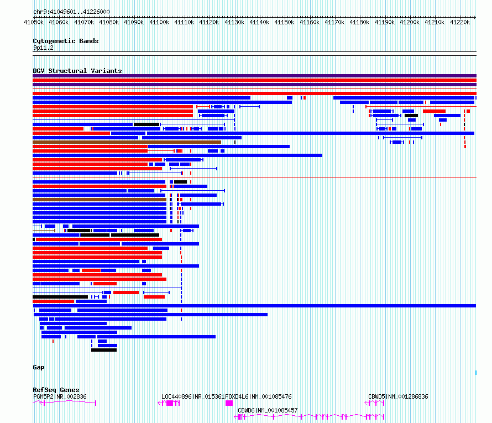This screenshot has height=423, width=492.
Task: Select the 41140k ruler label
Action: tap(259, 22)
